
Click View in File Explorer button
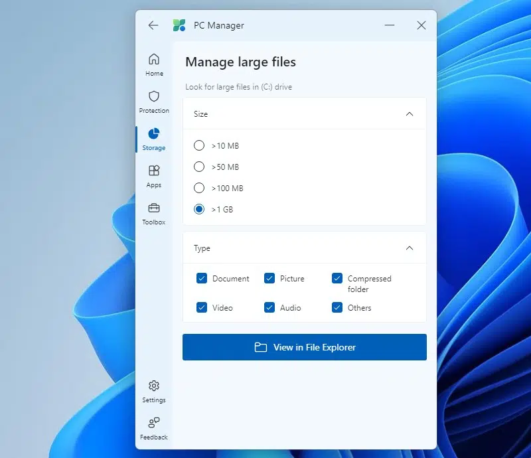point(305,347)
